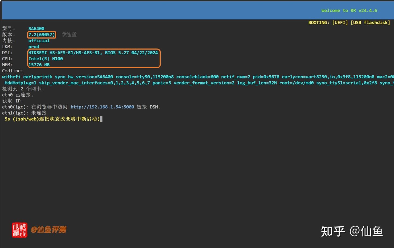
Task: Click the "获取 IP." line
Action: [13, 101]
